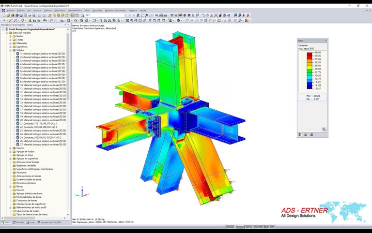
Task: Click the red 45.688 legend color swatch
Action: pos(309,54)
